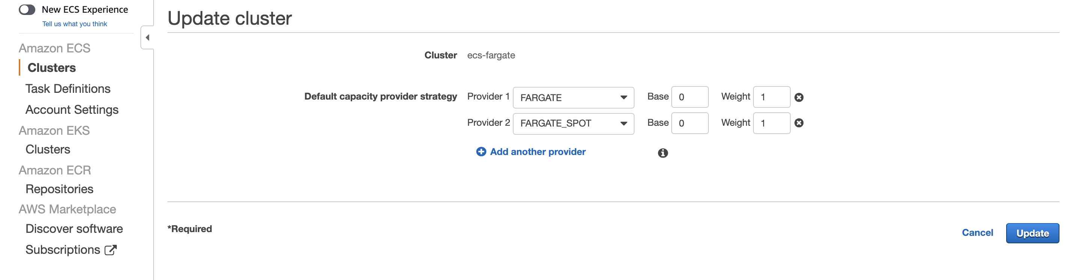Remove Provider 1 using the x icon
The width and height of the screenshot is (1076, 280).
tap(798, 97)
